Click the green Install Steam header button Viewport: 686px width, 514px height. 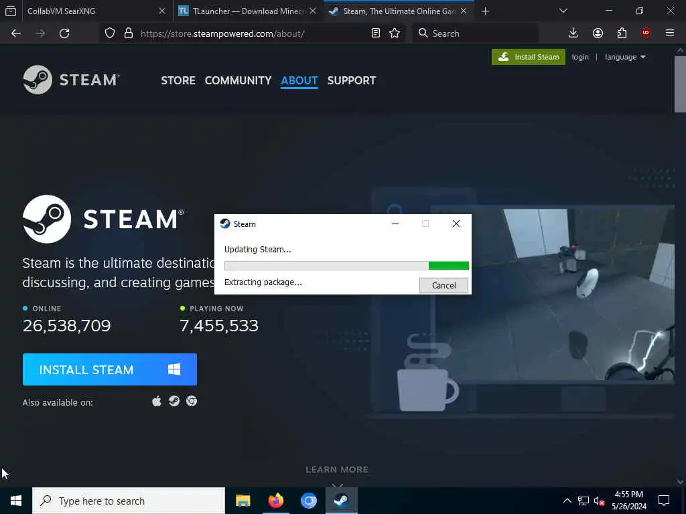coord(529,57)
